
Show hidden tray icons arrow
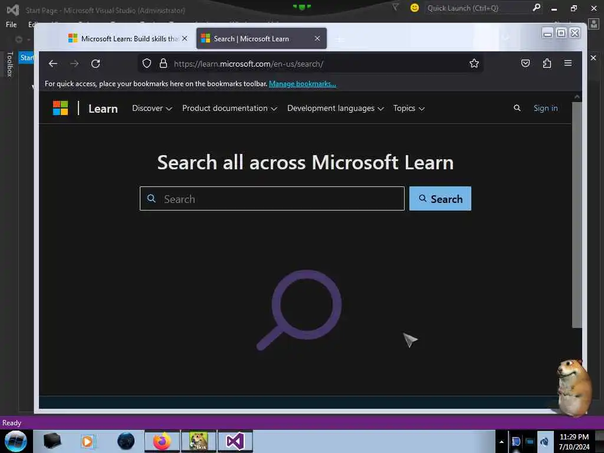click(x=501, y=441)
